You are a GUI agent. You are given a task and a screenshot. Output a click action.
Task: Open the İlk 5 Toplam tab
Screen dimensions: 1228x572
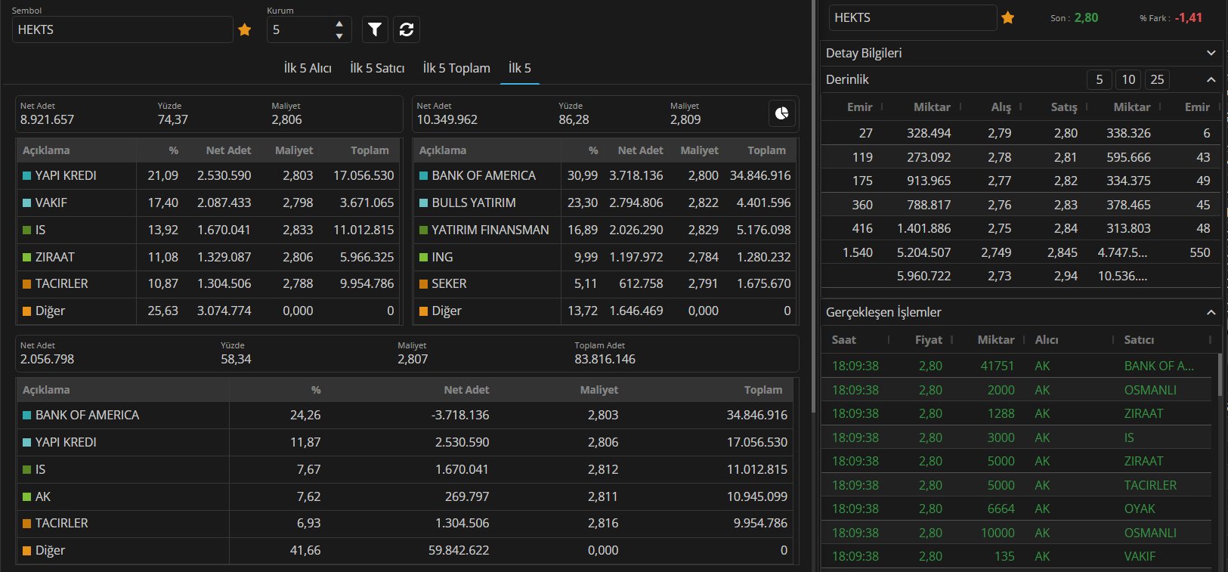click(456, 68)
